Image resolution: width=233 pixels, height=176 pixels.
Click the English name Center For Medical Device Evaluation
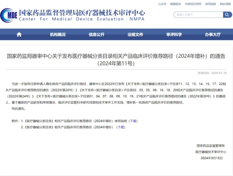click(82, 19)
